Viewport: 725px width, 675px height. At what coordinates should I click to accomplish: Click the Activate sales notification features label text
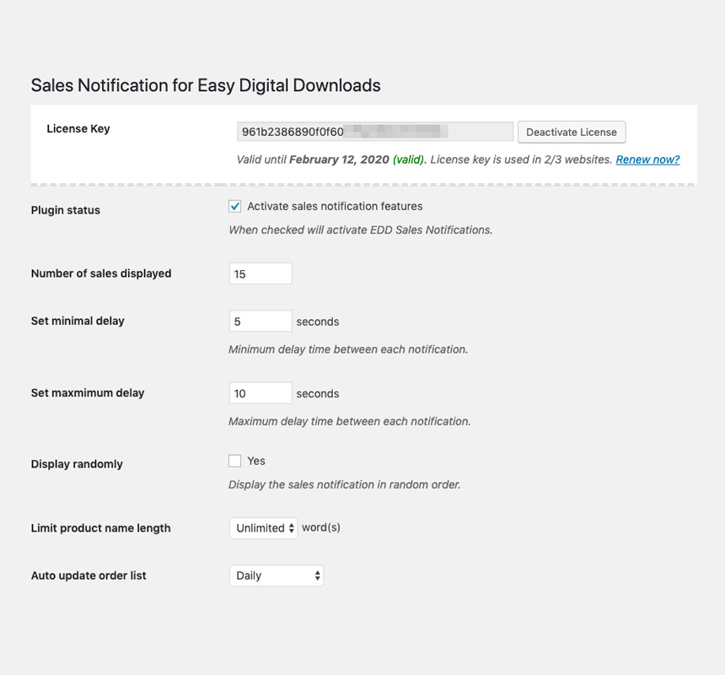click(x=335, y=207)
